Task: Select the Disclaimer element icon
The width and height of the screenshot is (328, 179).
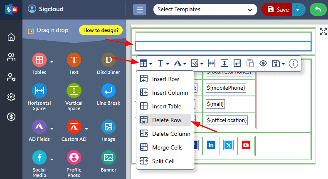Action: [109, 61]
